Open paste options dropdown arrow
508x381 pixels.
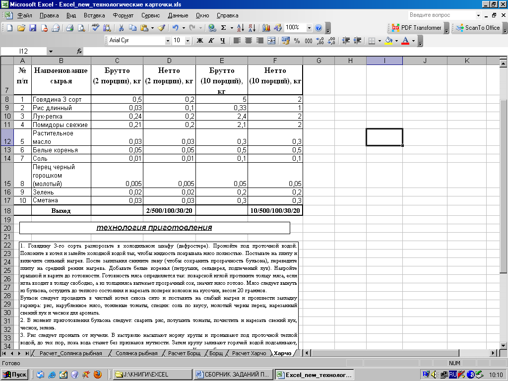click(153, 28)
